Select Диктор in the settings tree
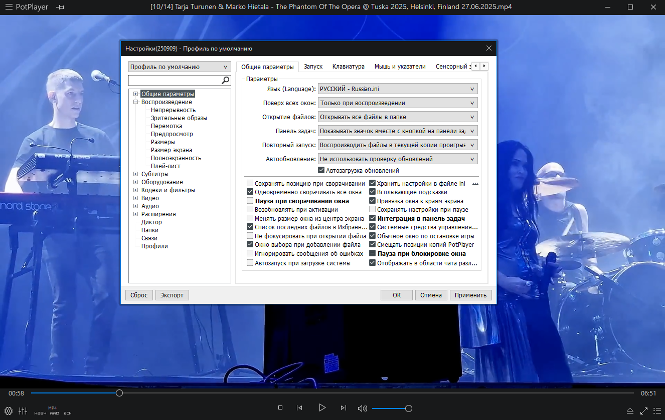The image size is (665, 420). [x=152, y=222]
